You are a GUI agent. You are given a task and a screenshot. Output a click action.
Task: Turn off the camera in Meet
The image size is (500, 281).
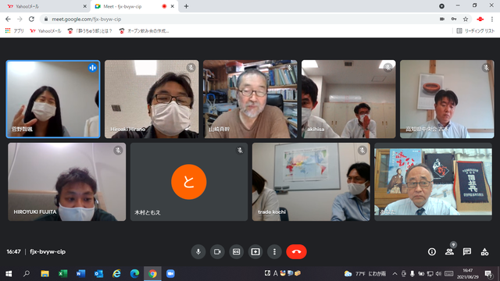tap(217, 251)
